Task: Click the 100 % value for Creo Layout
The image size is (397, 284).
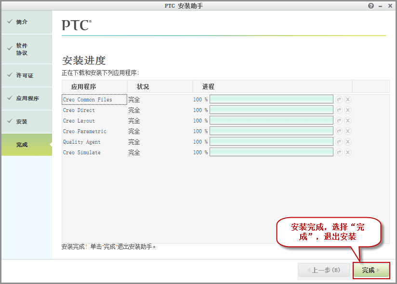Action: click(200, 121)
